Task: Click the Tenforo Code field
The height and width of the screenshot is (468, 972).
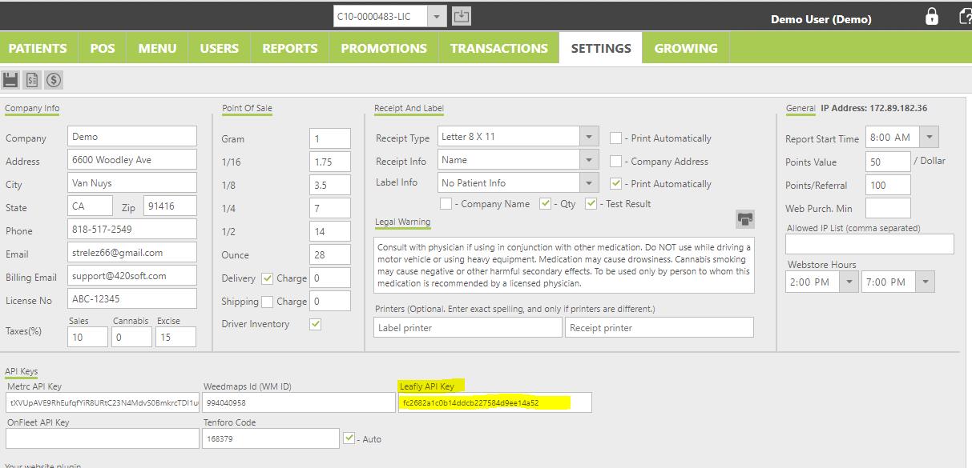Action: (x=271, y=438)
